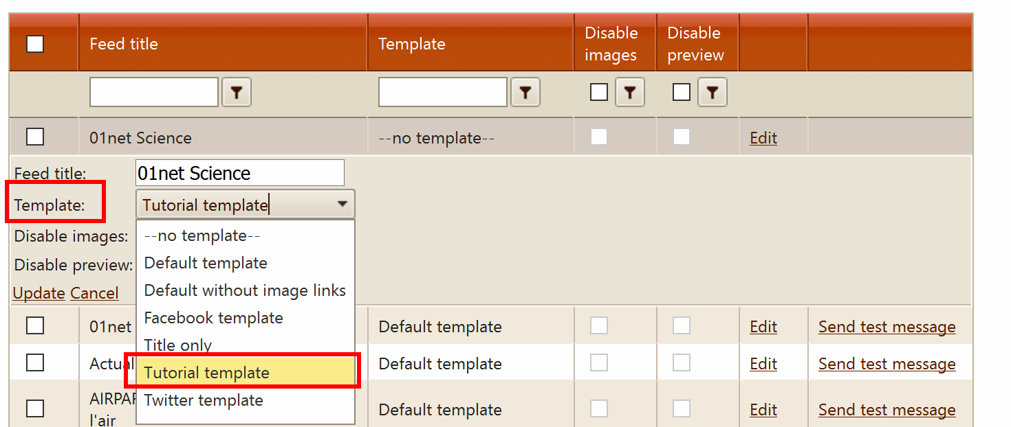Click the Feed title edit text box

tap(240, 173)
